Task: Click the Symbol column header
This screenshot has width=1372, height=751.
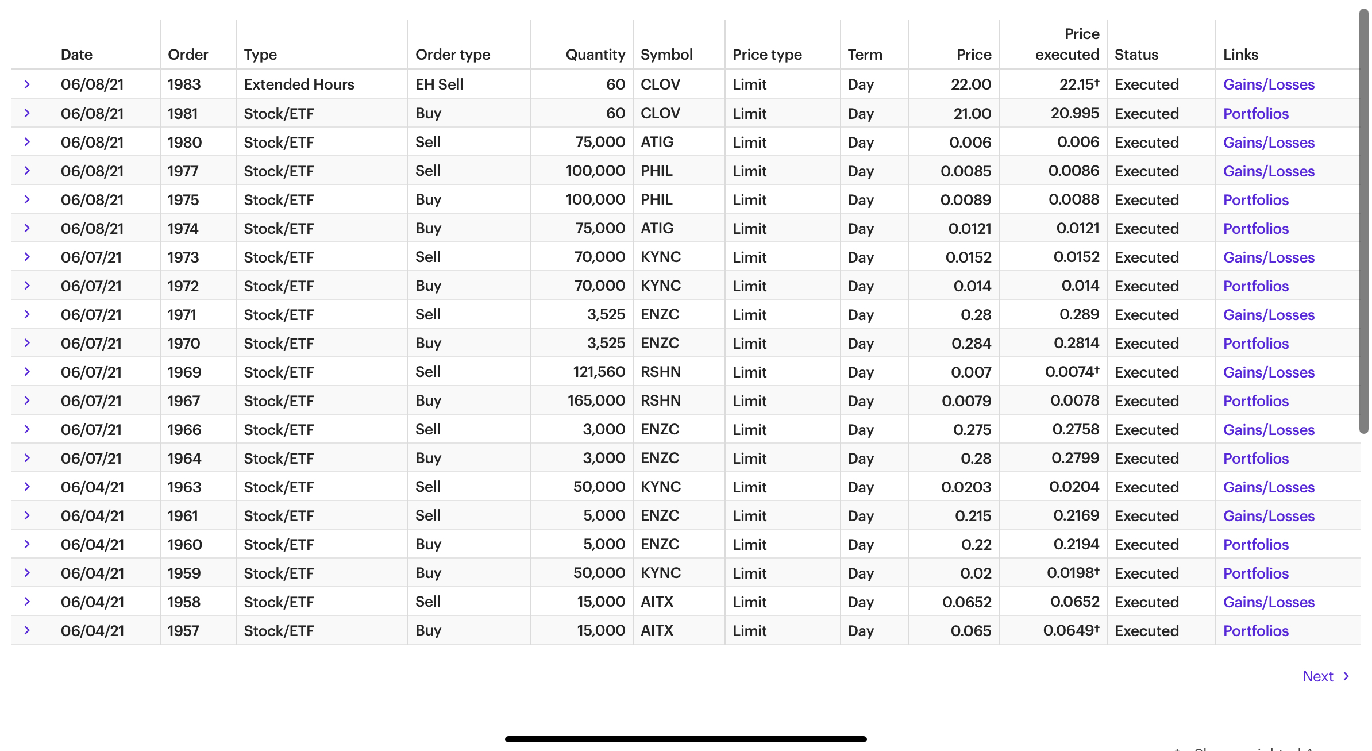Action: pos(666,55)
